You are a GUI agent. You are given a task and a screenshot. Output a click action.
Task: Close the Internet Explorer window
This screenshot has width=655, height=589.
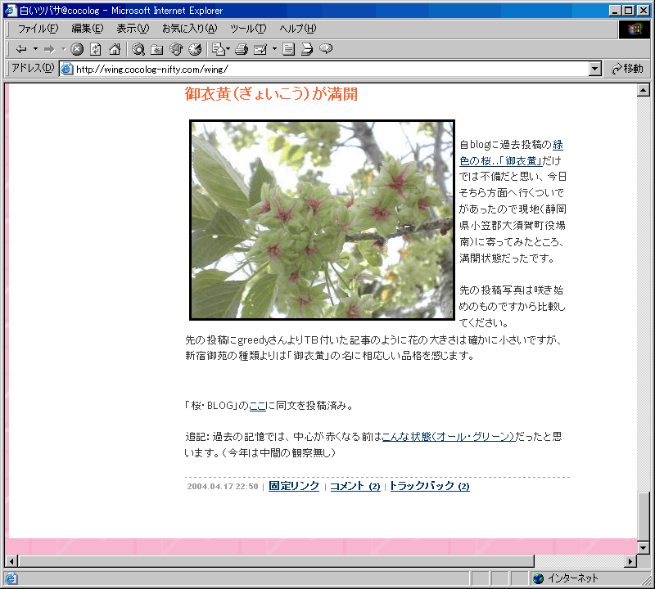(x=644, y=11)
